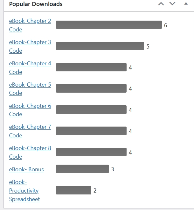
Task: Open the eBook- Bonus link
Action: click(x=26, y=169)
